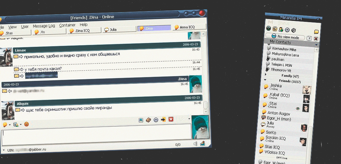Switch to the Julia chat tab
Screen dimensions: 341x164
119,30
